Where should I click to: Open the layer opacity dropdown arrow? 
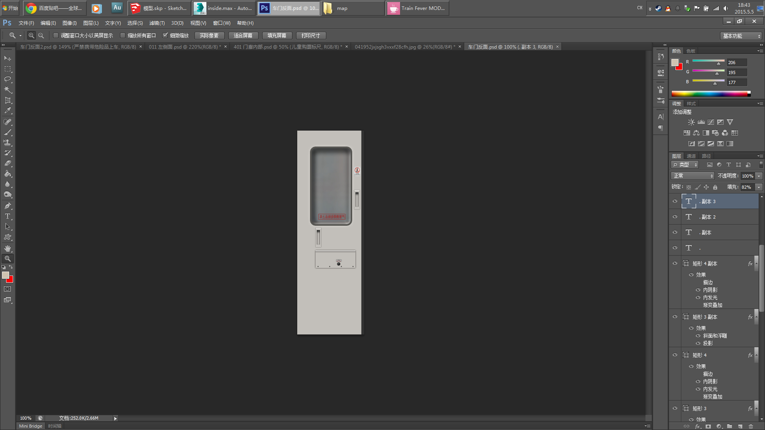759,176
